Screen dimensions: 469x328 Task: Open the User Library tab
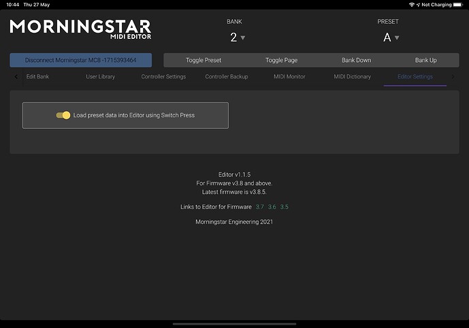(x=100, y=76)
